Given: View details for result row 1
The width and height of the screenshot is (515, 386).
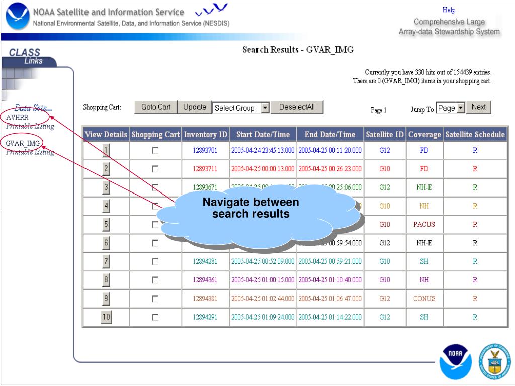Looking at the screenshot, I should coord(106,151).
